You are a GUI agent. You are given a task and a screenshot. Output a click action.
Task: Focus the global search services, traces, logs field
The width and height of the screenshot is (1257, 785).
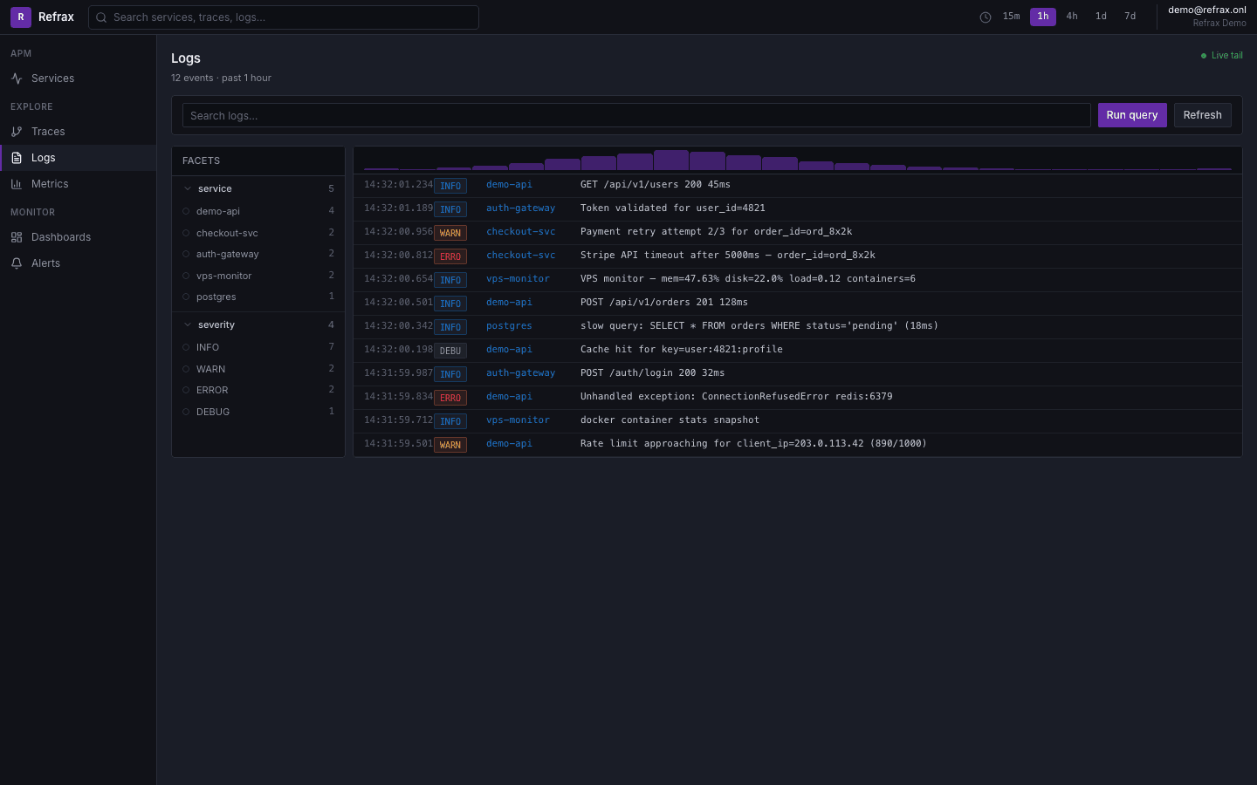284,17
